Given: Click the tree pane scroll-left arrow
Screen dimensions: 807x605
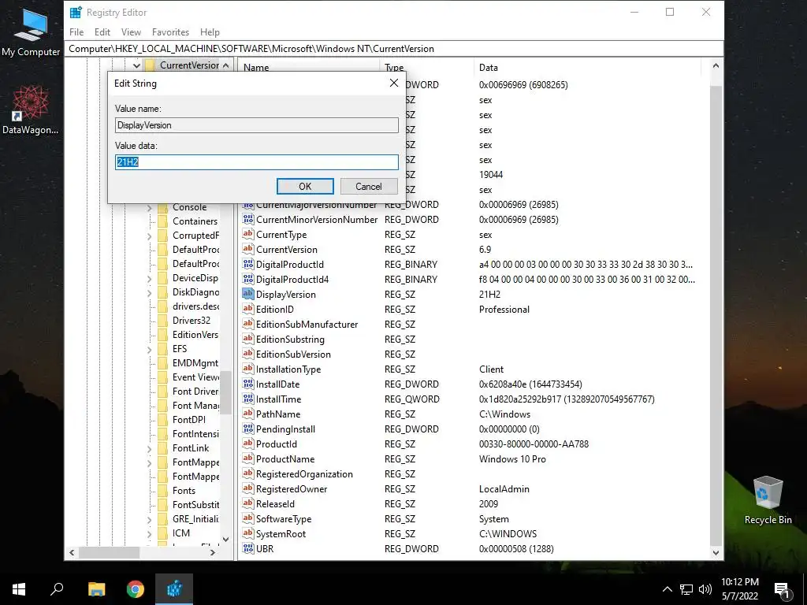Looking at the screenshot, I should [72, 552].
